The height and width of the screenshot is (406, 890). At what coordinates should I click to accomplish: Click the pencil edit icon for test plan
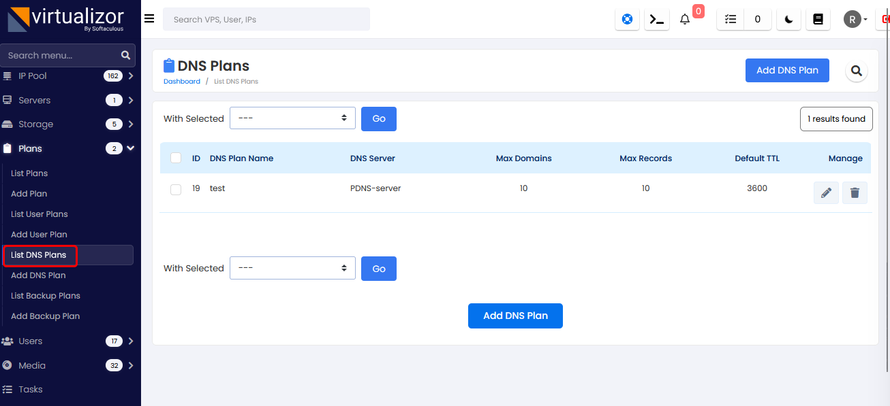(826, 193)
